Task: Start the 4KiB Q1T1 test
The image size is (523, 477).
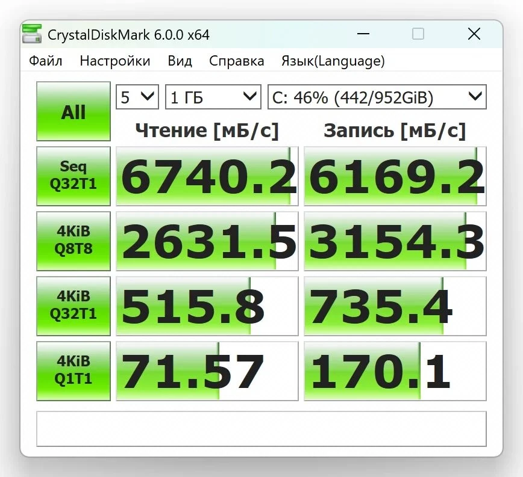Action: click(74, 371)
